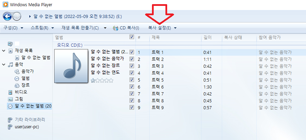Click the 비디오 video icon in sidebar

tap(10, 92)
